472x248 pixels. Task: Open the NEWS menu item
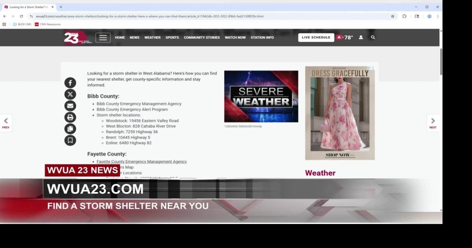[135, 38]
